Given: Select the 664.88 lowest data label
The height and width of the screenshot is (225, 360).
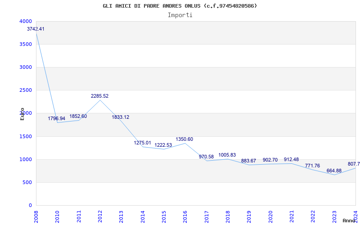Looking at the screenshot, I should [x=334, y=171].
